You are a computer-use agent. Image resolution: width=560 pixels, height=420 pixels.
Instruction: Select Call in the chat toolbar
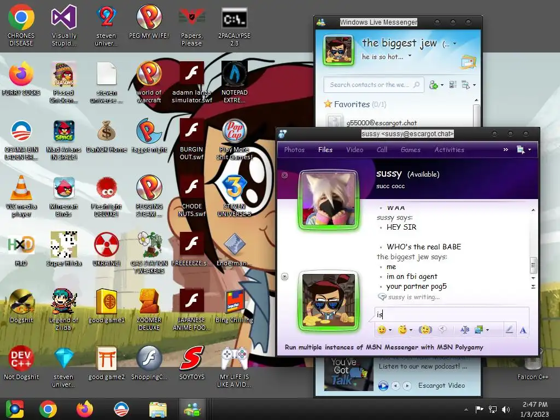click(x=382, y=150)
